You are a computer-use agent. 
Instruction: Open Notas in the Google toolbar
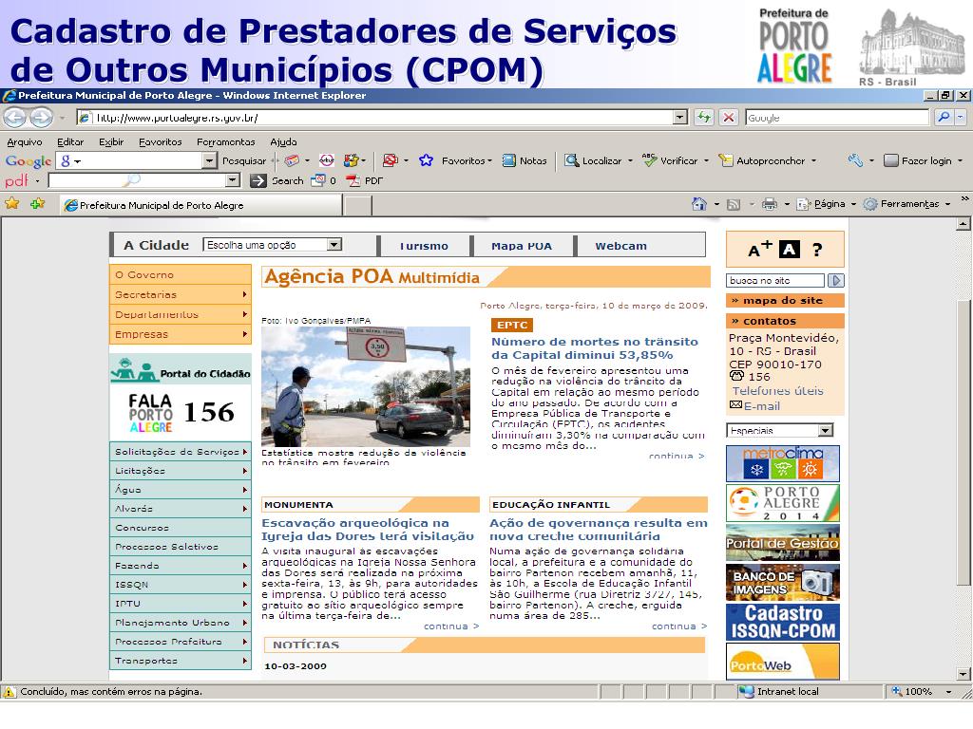coord(525,160)
